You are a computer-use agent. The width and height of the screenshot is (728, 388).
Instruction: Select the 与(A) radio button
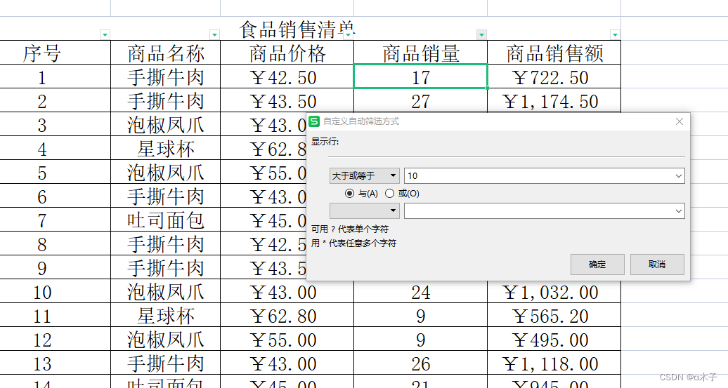tap(350, 194)
